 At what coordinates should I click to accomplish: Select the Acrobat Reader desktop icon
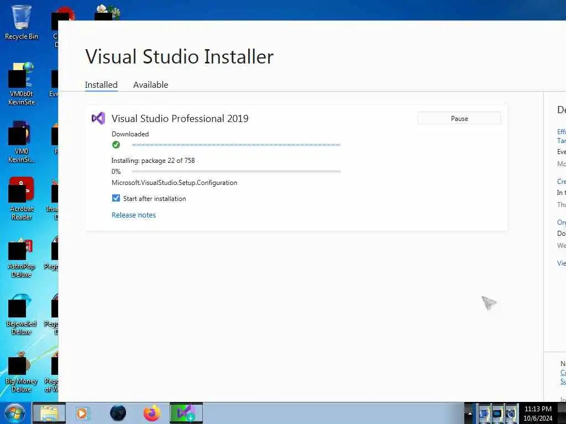(22, 199)
